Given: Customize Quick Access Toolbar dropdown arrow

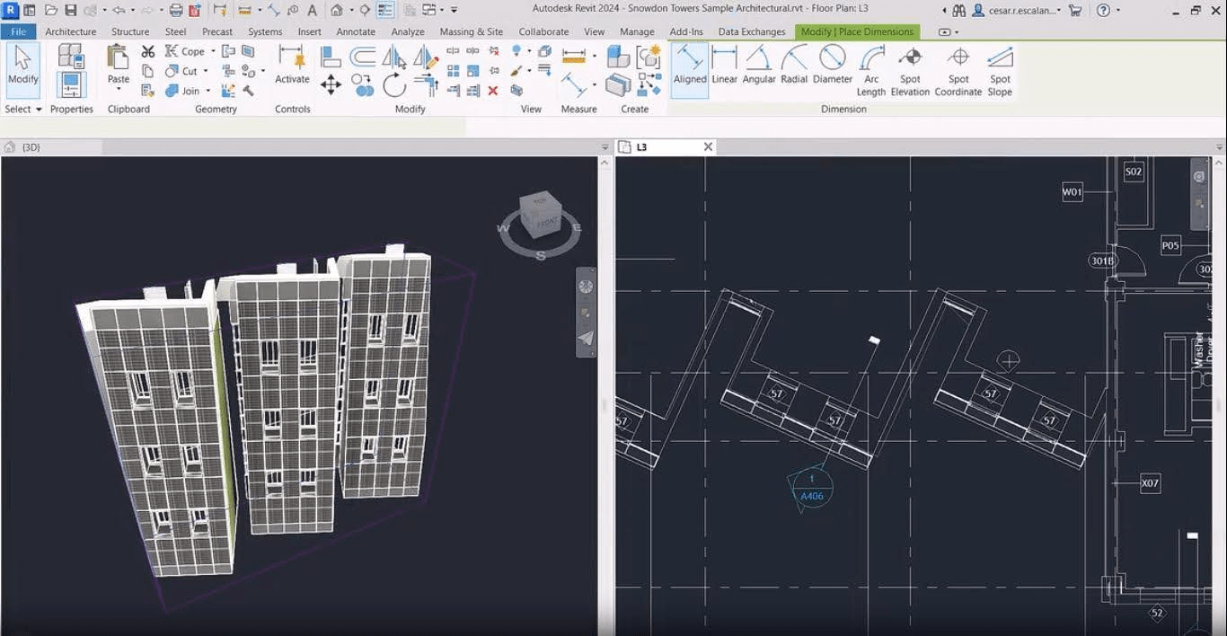Looking at the screenshot, I should click(x=454, y=10).
